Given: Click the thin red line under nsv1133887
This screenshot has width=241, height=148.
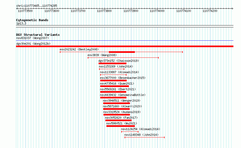Looking at the screenshot, I should pyautogui.click(x=113, y=75).
